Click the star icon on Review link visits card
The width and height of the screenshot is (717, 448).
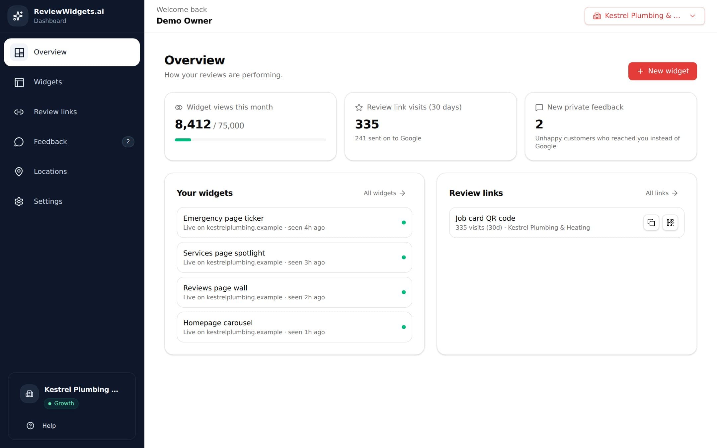click(x=359, y=108)
